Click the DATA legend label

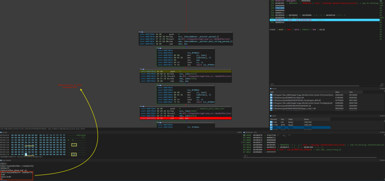pos(297,29)
